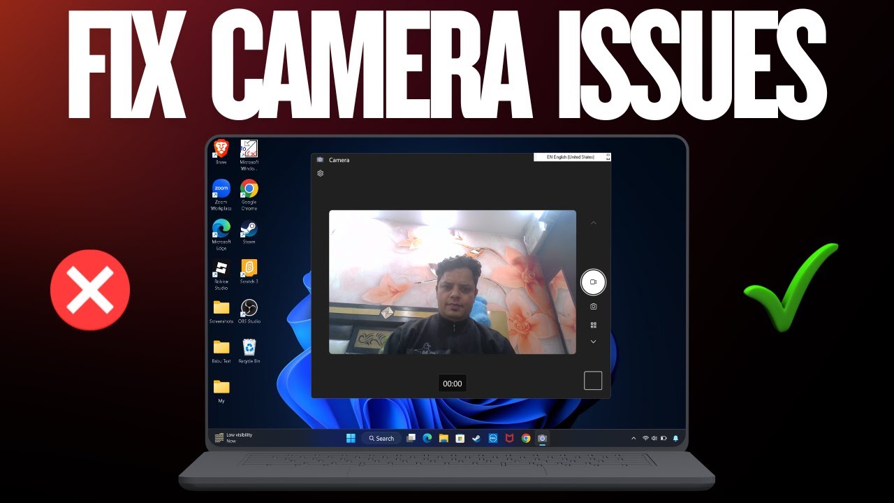Open Task View from the taskbar
Image resolution: width=894 pixels, height=503 pixels.
pyautogui.click(x=411, y=439)
